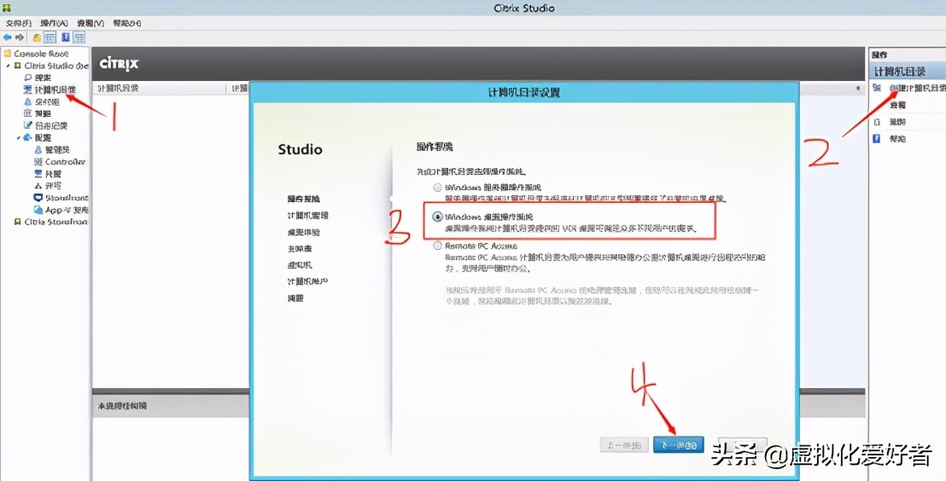This screenshot has width=946, height=481.
Task: Click the 'Studio' heading in the wizard
Action: click(x=300, y=149)
